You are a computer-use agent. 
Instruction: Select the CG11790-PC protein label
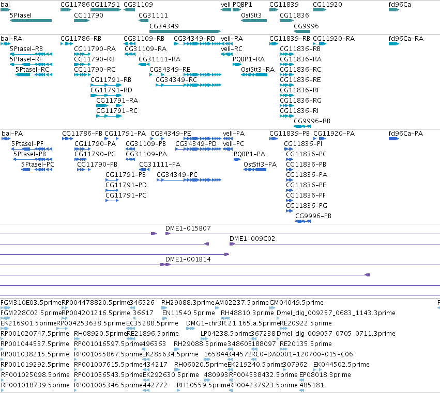(x=95, y=154)
